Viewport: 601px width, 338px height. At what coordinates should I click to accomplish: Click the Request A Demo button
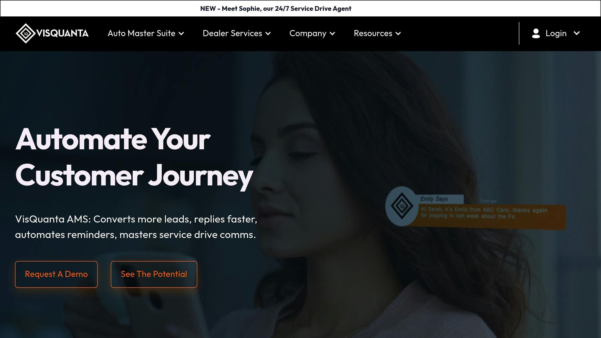(56, 274)
